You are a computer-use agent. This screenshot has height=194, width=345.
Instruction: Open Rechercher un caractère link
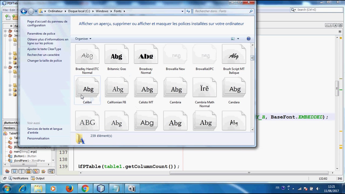tap(43, 55)
